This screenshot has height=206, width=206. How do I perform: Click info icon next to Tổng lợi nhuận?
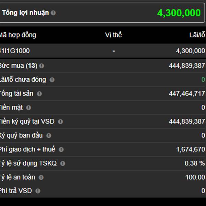pyautogui.click(x=53, y=13)
